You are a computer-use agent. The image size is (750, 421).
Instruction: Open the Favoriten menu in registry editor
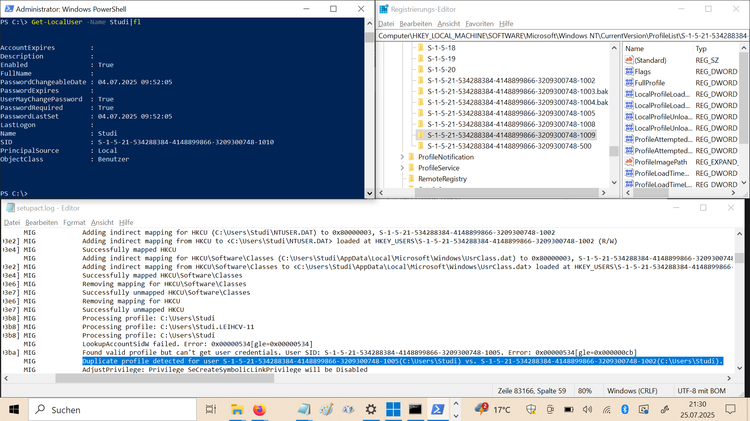[x=479, y=24]
